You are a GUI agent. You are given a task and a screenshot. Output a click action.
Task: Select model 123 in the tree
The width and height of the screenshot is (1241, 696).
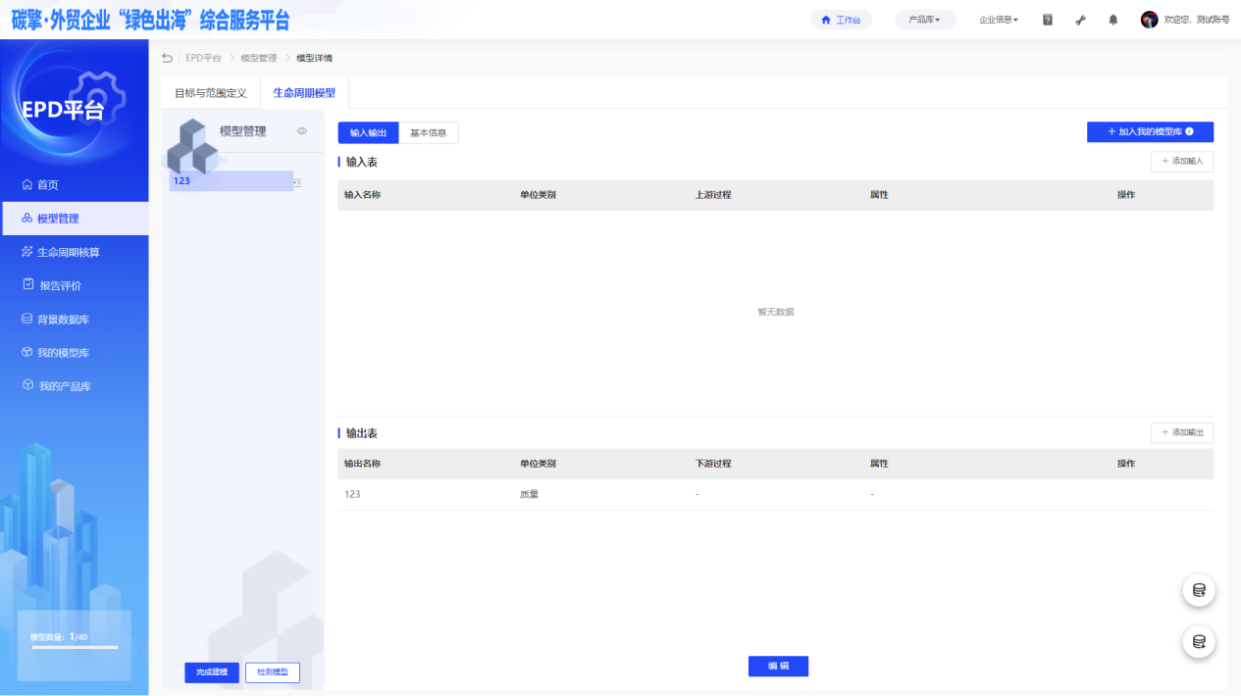coord(231,181)
